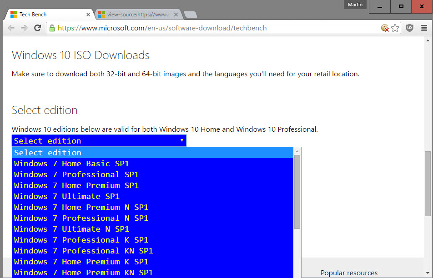Screen dimensions: 433x278
Task: Choose the highlighted Select edition placeholder option
Action: [x=153, y=153]
